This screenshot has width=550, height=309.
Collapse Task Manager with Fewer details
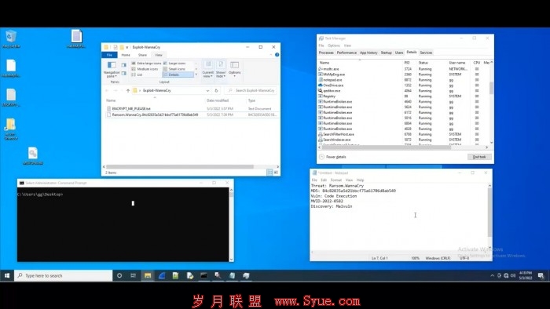[332, 157]
